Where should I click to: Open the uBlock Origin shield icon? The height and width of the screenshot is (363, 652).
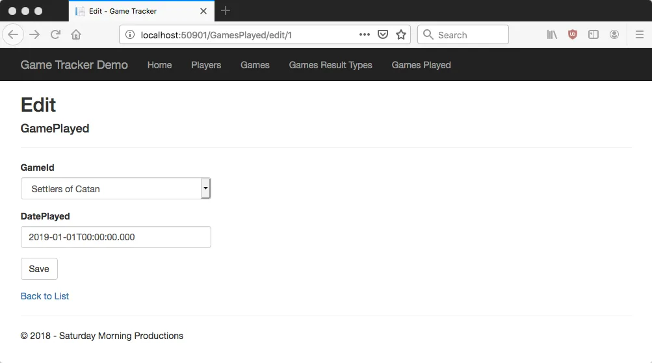[573, 34]
